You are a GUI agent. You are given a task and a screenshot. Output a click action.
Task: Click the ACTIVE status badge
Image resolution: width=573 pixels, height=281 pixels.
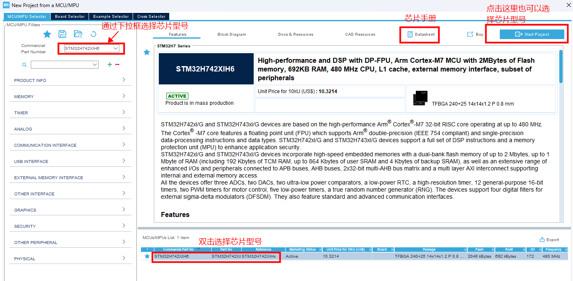[x=177, y=96]
